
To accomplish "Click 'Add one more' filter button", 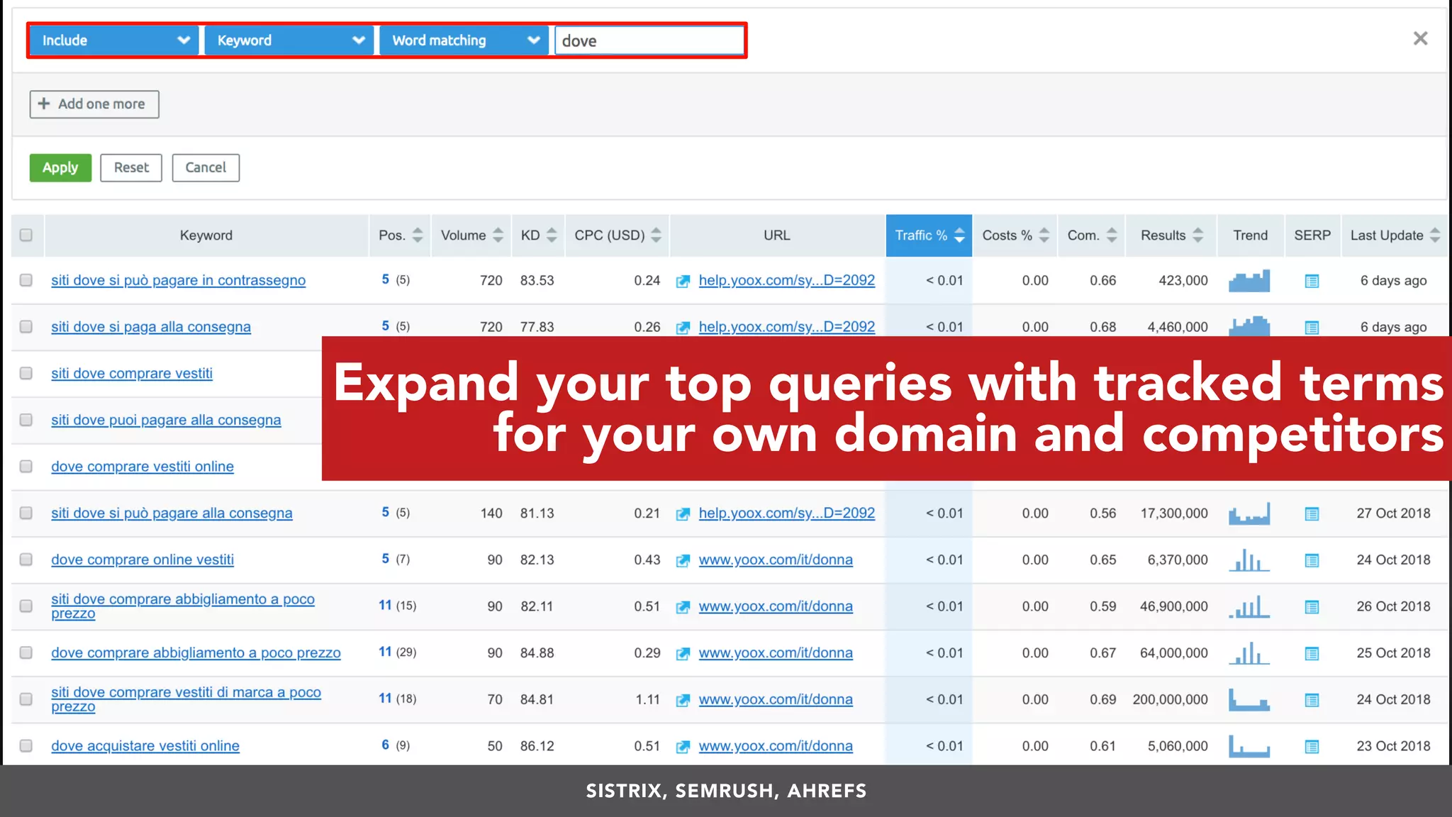I will click(x=94, y=104).
